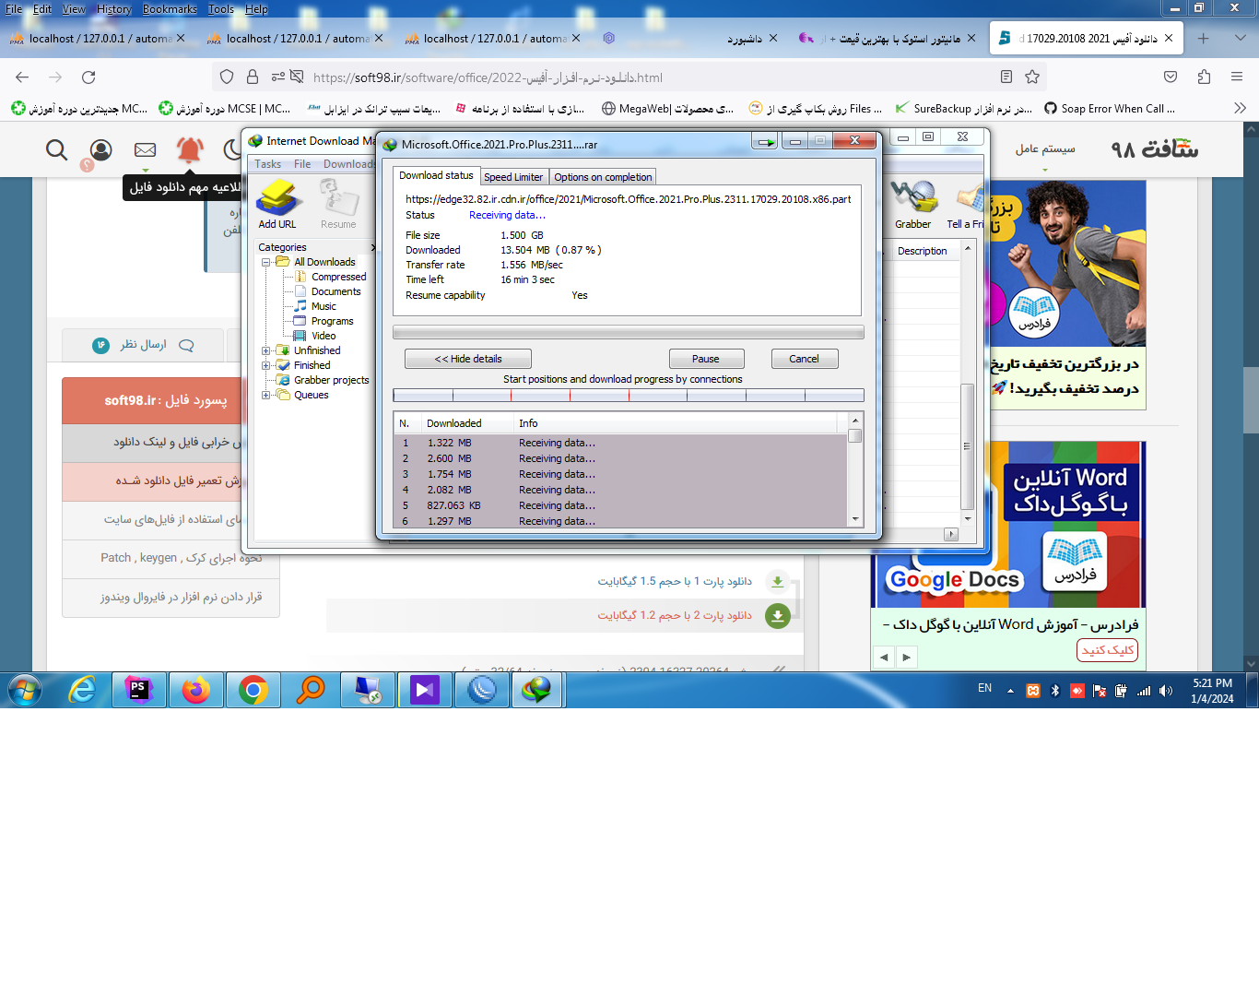Click the green arrow button in download dialog title bar
This screenshot has height=996, width=1259.
click(x=765, y=141)
